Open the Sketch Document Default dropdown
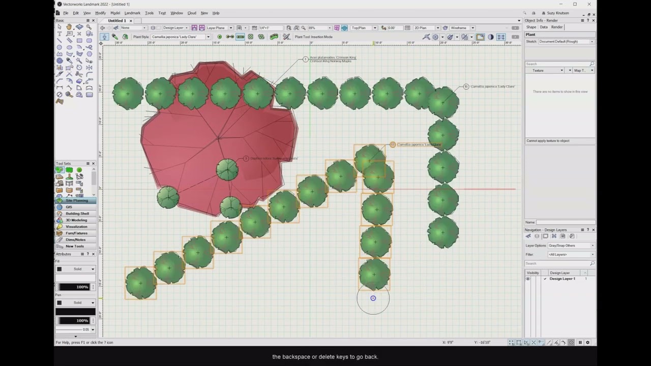 coord(566,42)
